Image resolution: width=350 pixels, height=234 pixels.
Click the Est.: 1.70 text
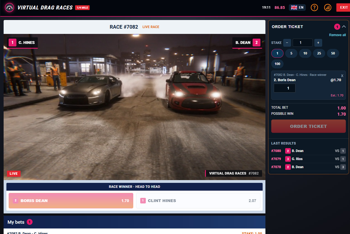click(337, 95)
